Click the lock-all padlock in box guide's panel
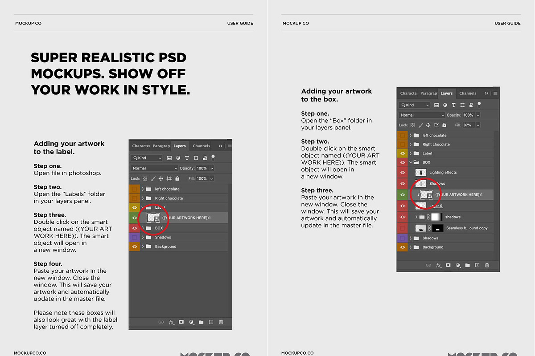The height and width of the screenshot is (356, 535). [x=444, y=125]
